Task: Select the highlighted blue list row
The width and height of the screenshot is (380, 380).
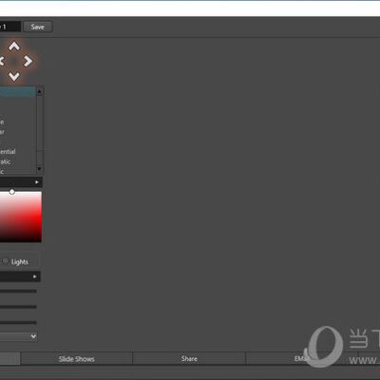Action: click(17, 92)
